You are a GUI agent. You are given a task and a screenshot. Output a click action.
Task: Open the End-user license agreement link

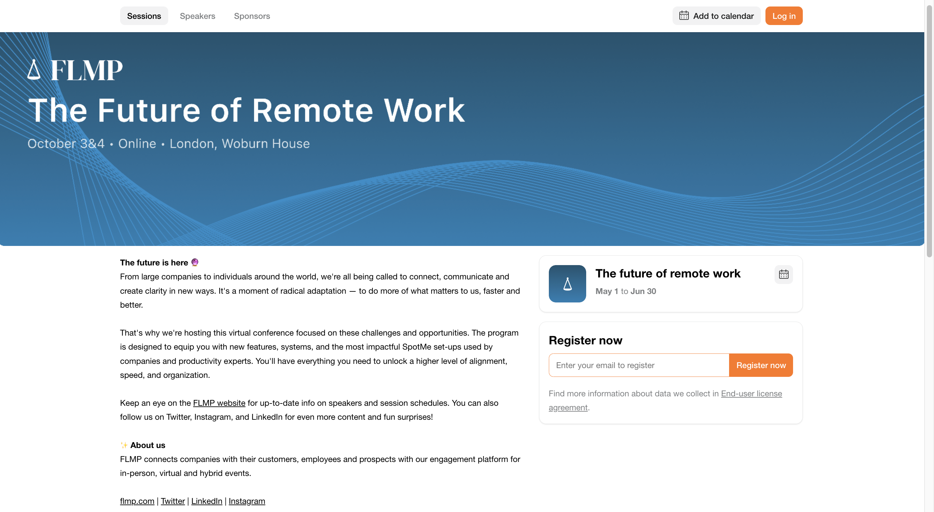[x=665, y=400]
